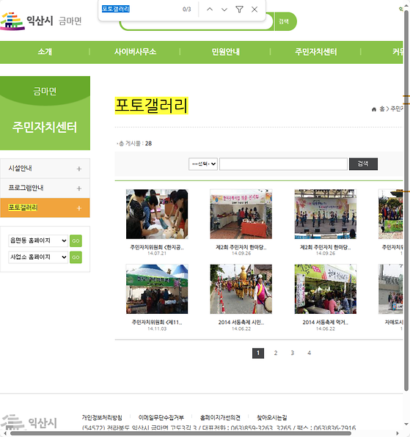Open 제2회 주민자치 한마당 stage dance photo

326,214
